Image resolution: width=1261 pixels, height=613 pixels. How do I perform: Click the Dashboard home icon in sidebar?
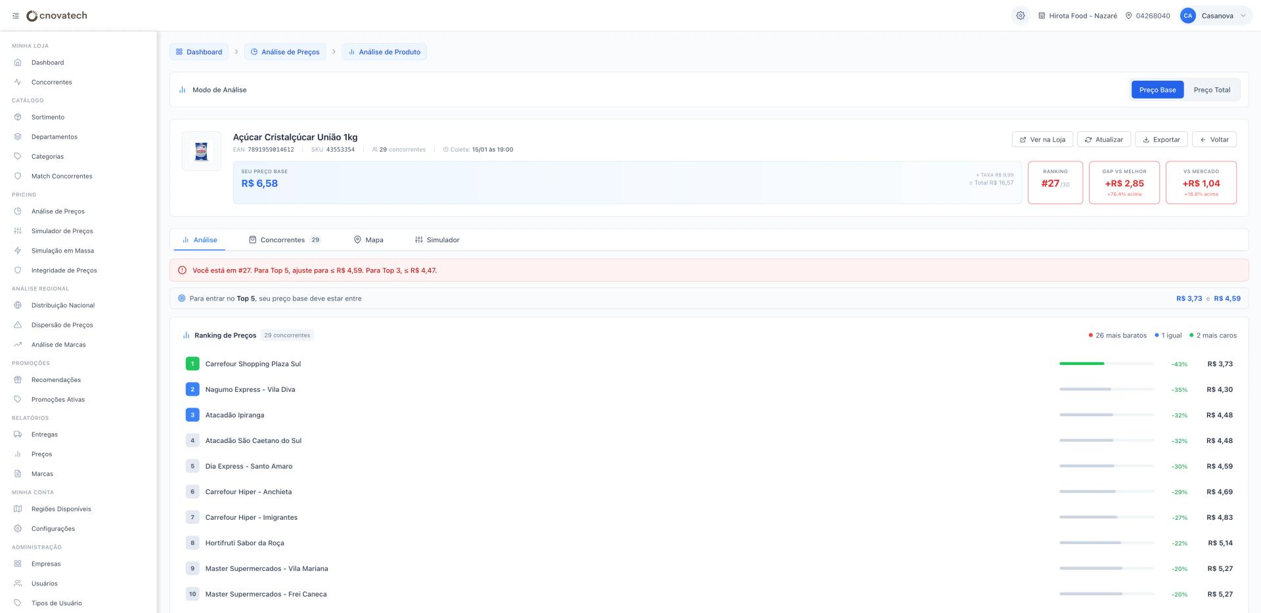tap(18, 62)
